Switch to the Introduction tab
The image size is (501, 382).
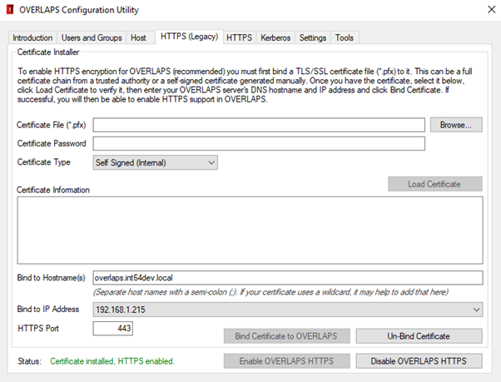pos(32,37)
